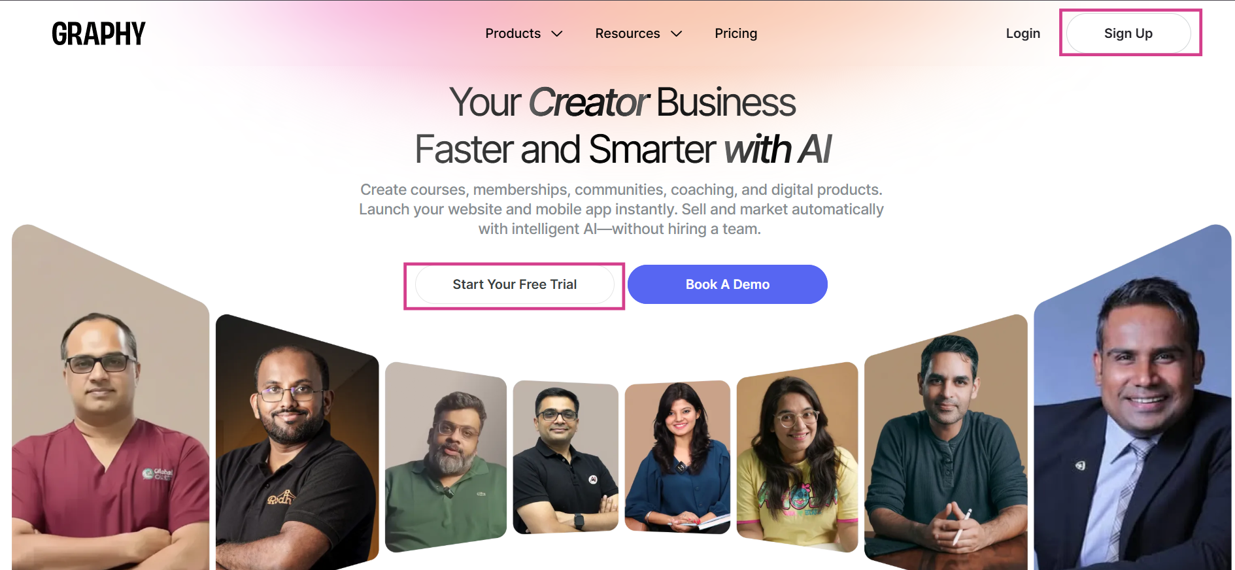The height and width of the screenshot is (570, 1235).
Task: Click the GRAPHY logo
Action: (x=99, y=33)
